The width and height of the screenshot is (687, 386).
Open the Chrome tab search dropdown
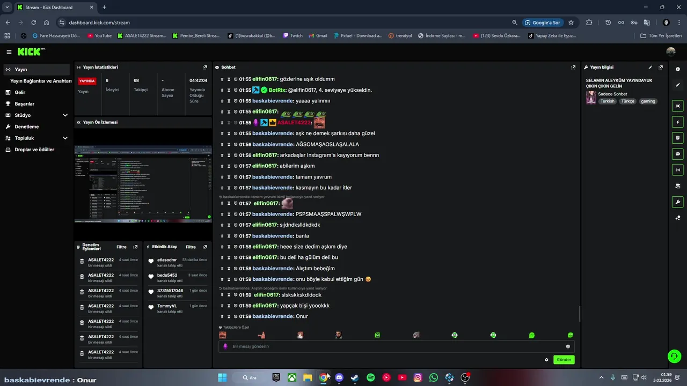coord(7,7)
